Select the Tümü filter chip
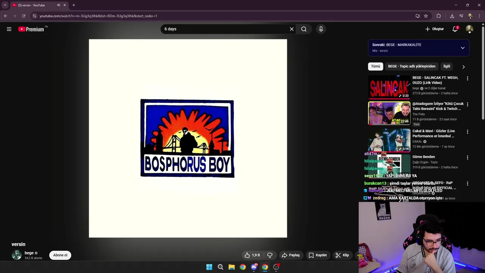 coord(375,66)
